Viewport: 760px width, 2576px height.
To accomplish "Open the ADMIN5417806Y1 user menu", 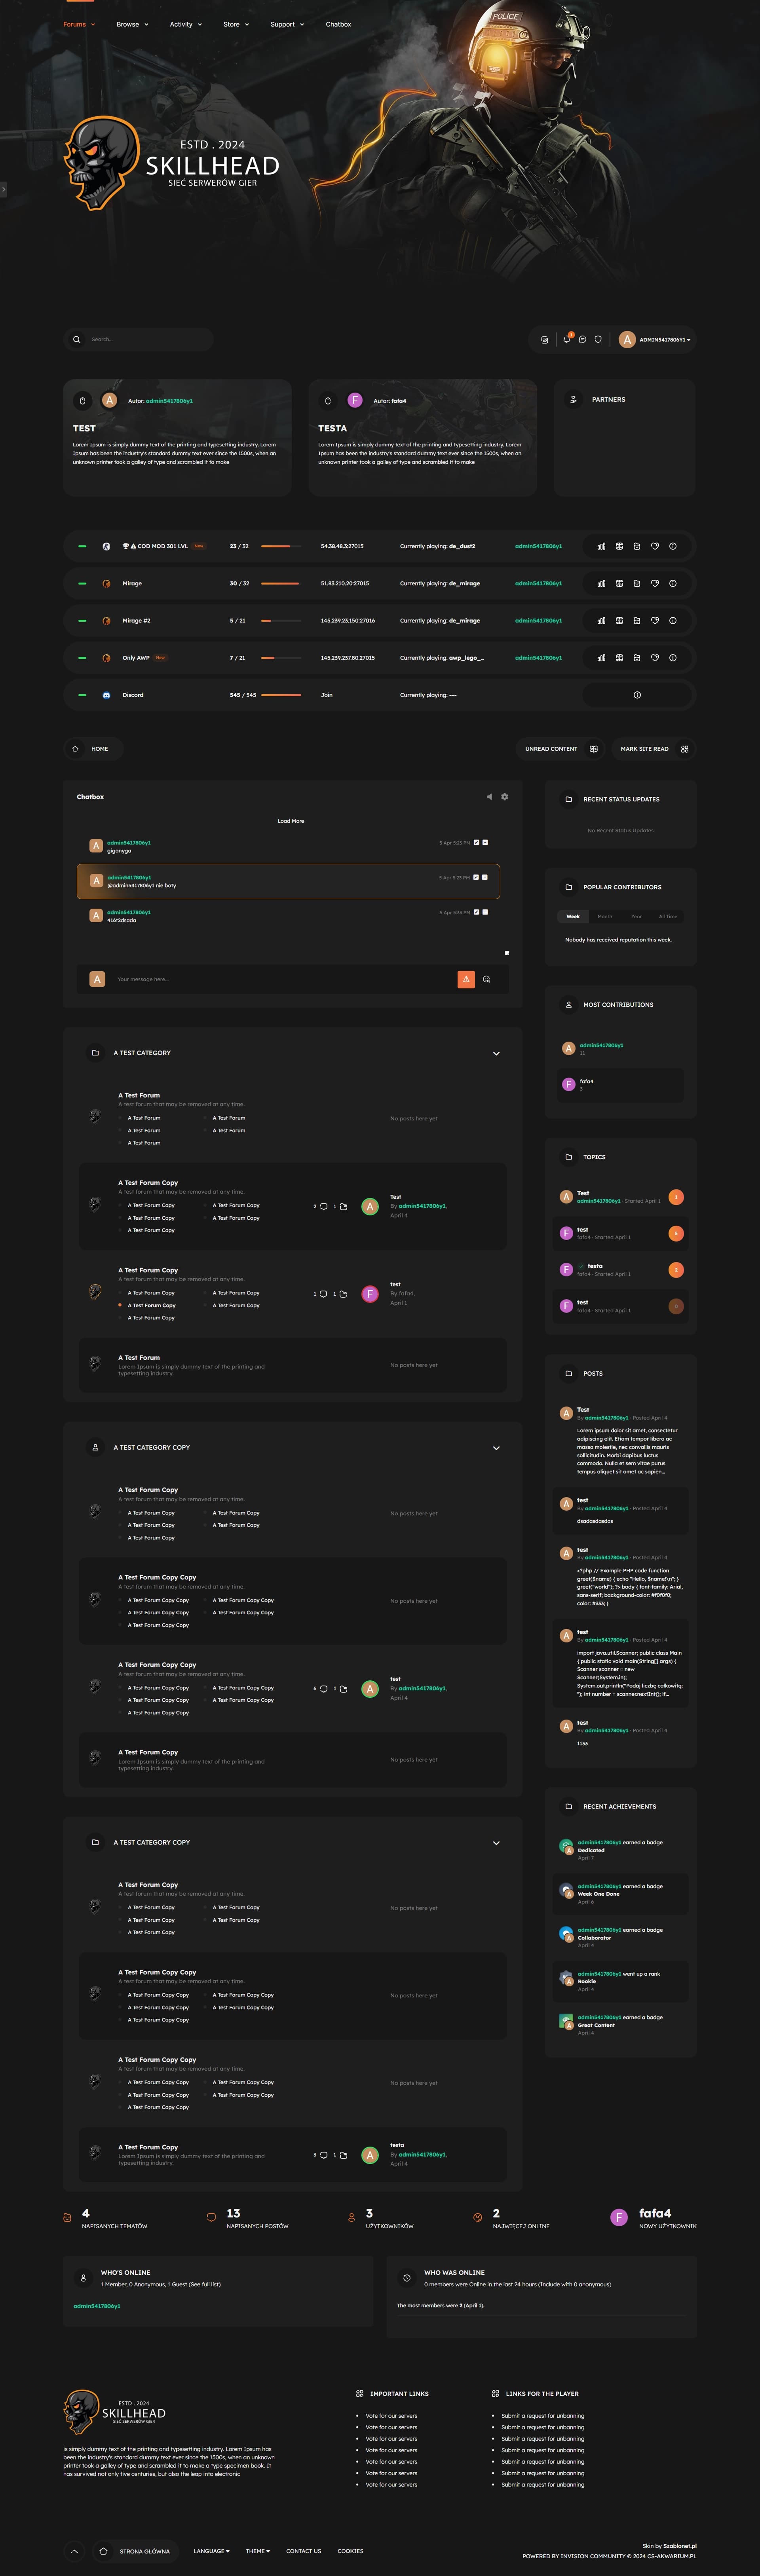I will tap(655, 339).
